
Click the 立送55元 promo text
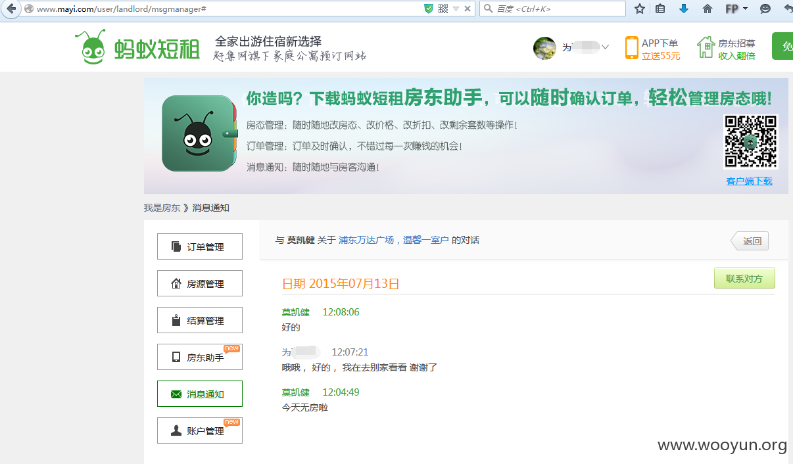661,56
